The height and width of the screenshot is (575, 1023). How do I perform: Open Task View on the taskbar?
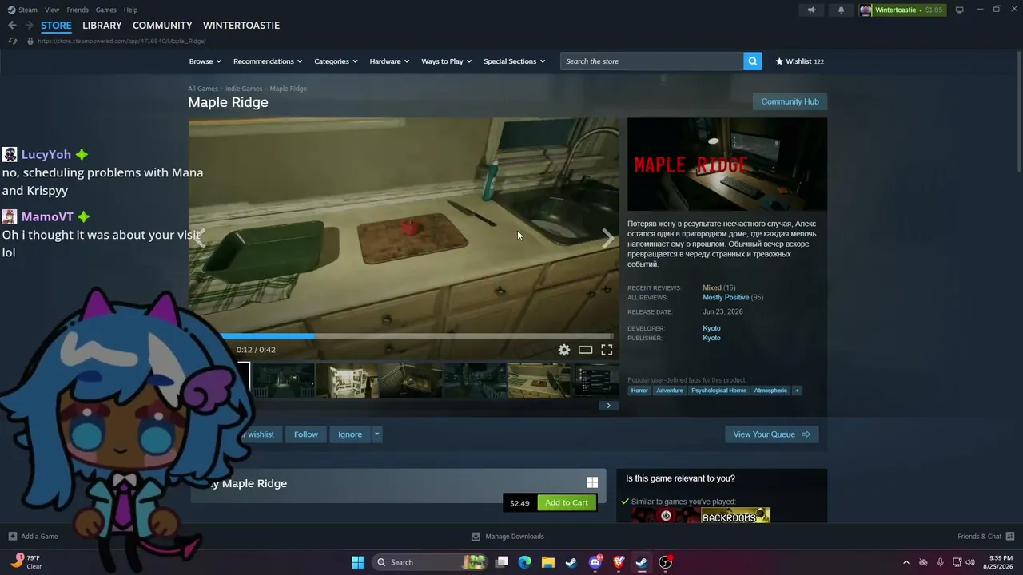pos(502,562)
